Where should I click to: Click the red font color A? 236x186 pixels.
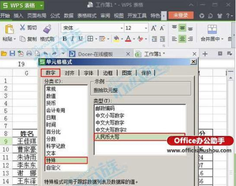coord(128,39)
